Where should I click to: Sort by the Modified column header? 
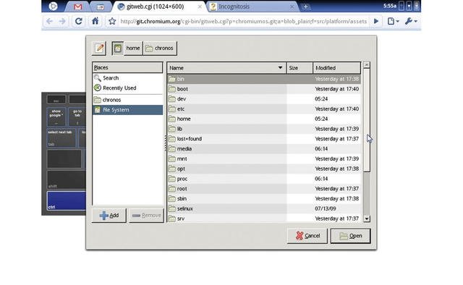coord(336,68)
